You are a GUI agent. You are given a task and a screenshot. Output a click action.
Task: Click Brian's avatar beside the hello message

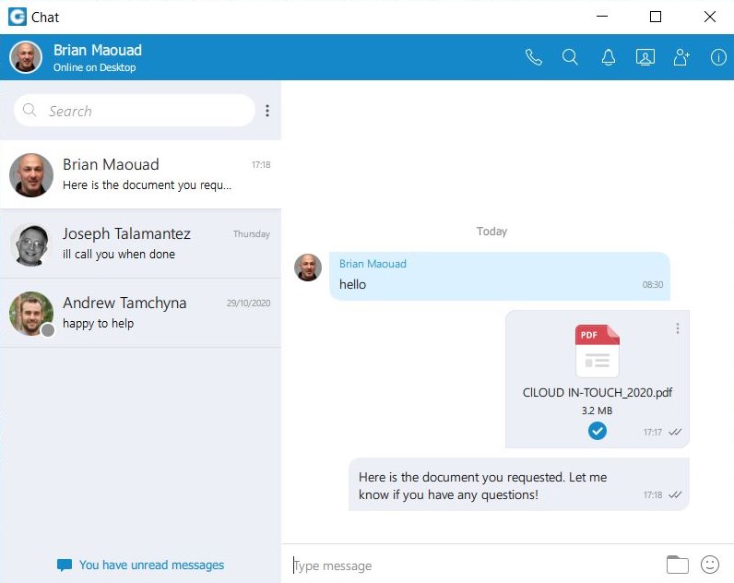click(x=308, y=268)
